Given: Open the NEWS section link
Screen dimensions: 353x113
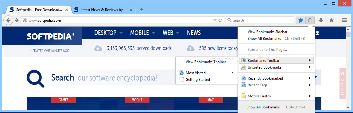Looking at the screenshot, I should point(194,33).
